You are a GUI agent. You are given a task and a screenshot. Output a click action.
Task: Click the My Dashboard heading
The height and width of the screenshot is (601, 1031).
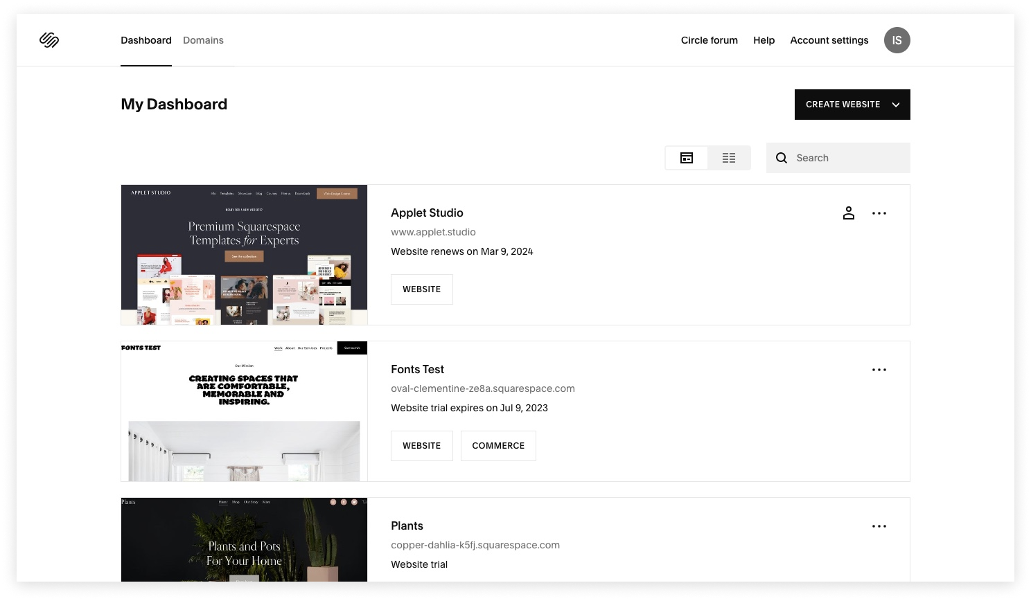[x=174, y=104]
